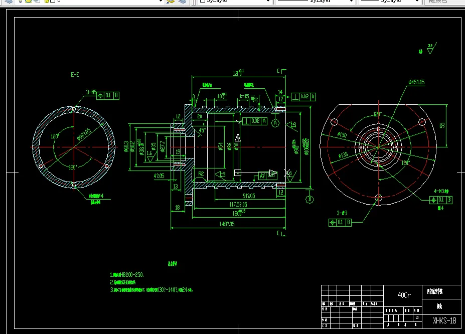Toggle the lightbulb to turn off layer 0
This screenshot has width=465, height=334.
coord(20,2)
